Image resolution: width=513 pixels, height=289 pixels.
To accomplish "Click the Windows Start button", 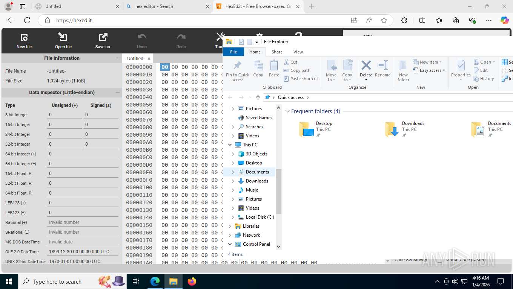I will 9,281.
